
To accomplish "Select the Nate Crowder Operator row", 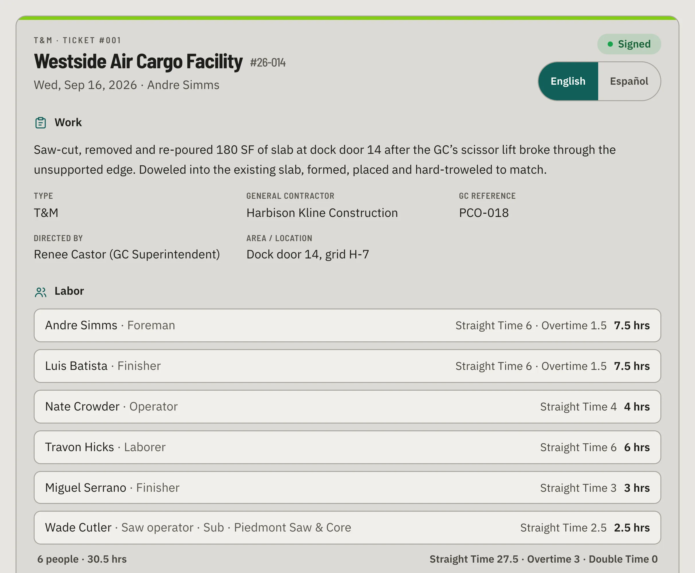I will pos(347,407).
